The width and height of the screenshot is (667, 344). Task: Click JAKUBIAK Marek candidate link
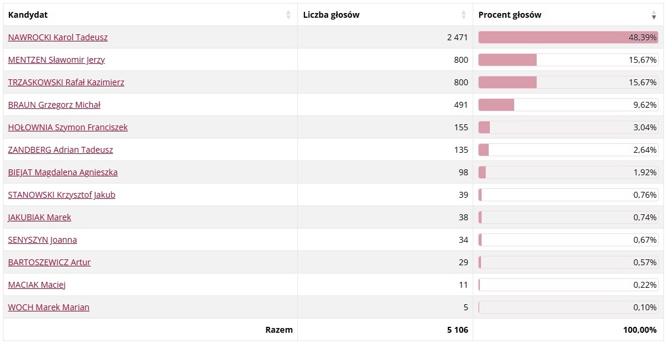40,217
